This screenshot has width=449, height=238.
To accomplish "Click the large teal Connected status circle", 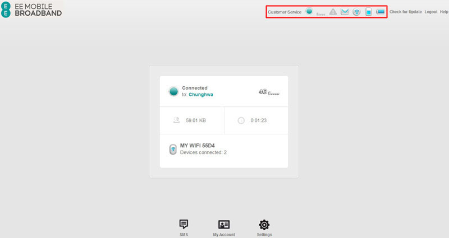I will pyautogui.click(x=173, y=91).
